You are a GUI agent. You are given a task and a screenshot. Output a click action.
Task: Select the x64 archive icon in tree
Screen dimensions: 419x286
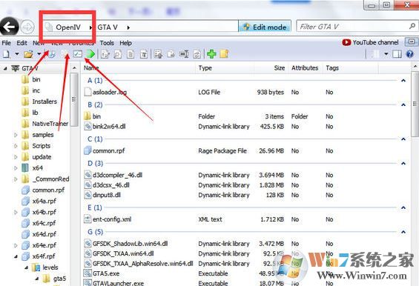pyautogui.click(x=25, y=168)
